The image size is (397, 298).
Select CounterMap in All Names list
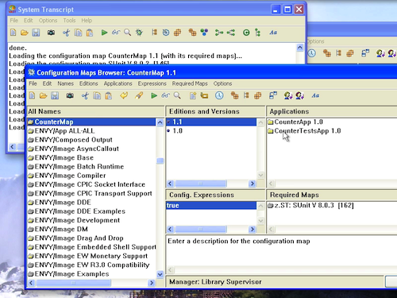91,122
